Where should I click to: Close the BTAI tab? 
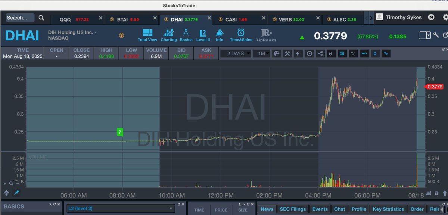155,18
